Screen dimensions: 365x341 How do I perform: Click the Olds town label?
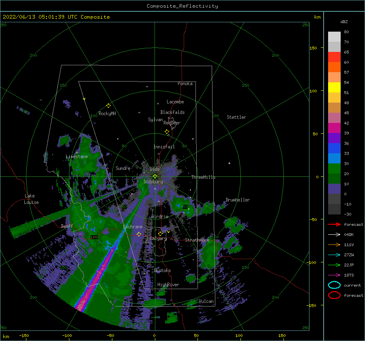(155, 169)
